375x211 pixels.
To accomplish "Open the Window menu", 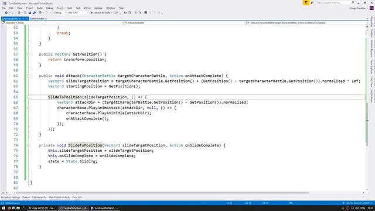I will [111, 8].
